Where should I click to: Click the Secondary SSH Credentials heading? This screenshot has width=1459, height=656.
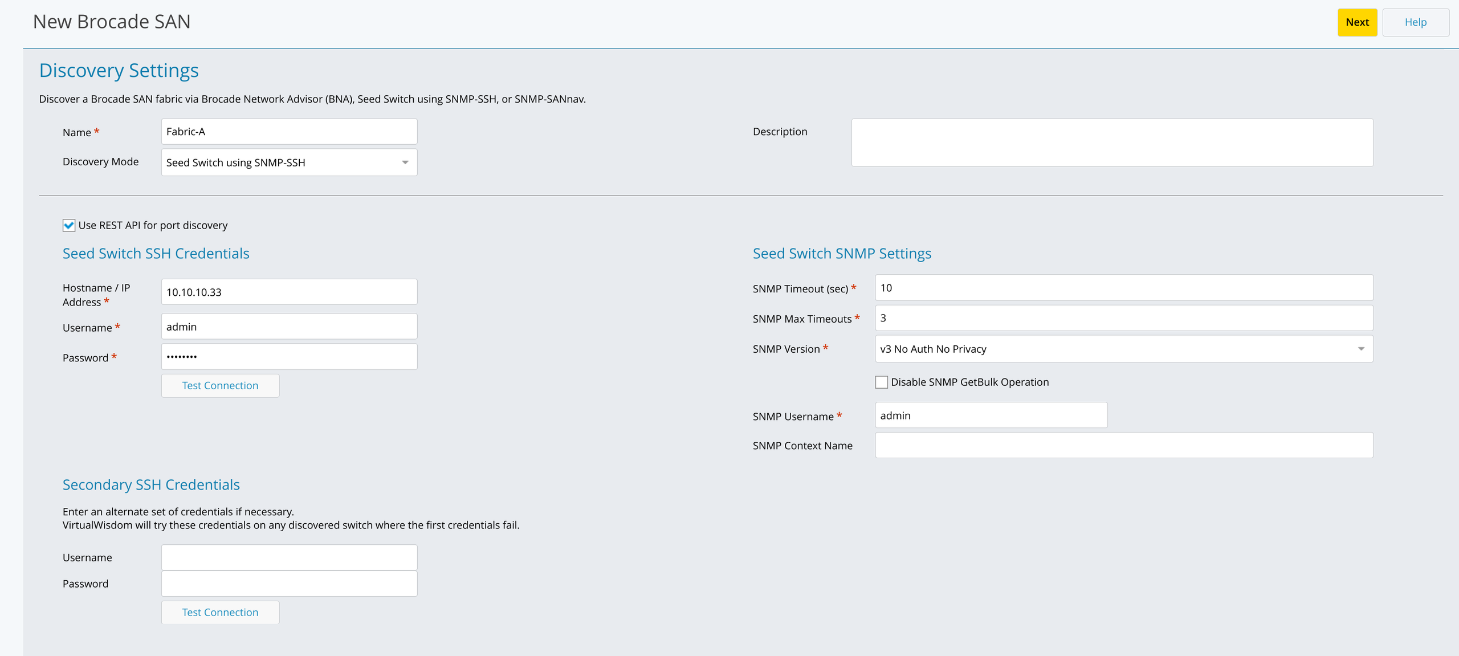(x=151, y=484)
